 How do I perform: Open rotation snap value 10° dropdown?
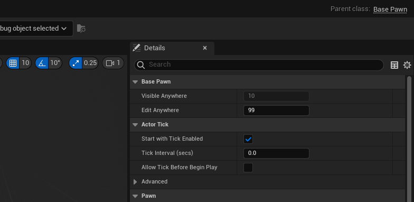pyautogui.click(x=55, y=63)
